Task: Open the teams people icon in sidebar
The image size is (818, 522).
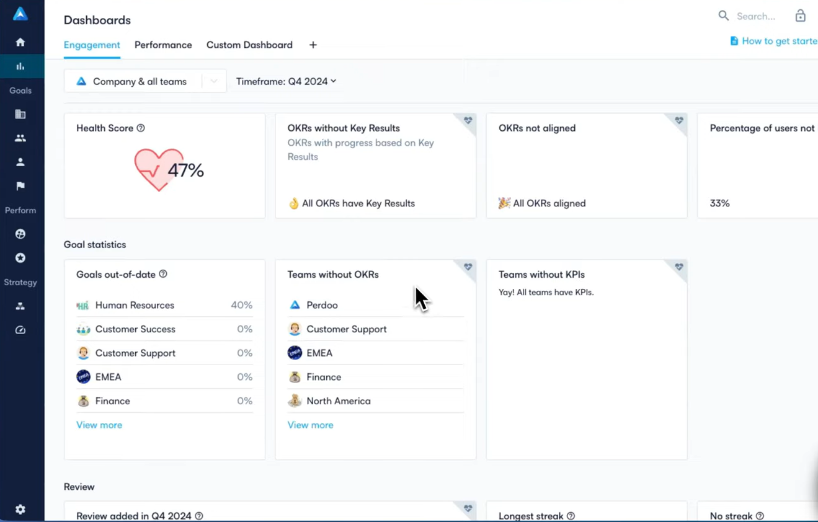Action: pyautogui.click(x=20, y=138)
